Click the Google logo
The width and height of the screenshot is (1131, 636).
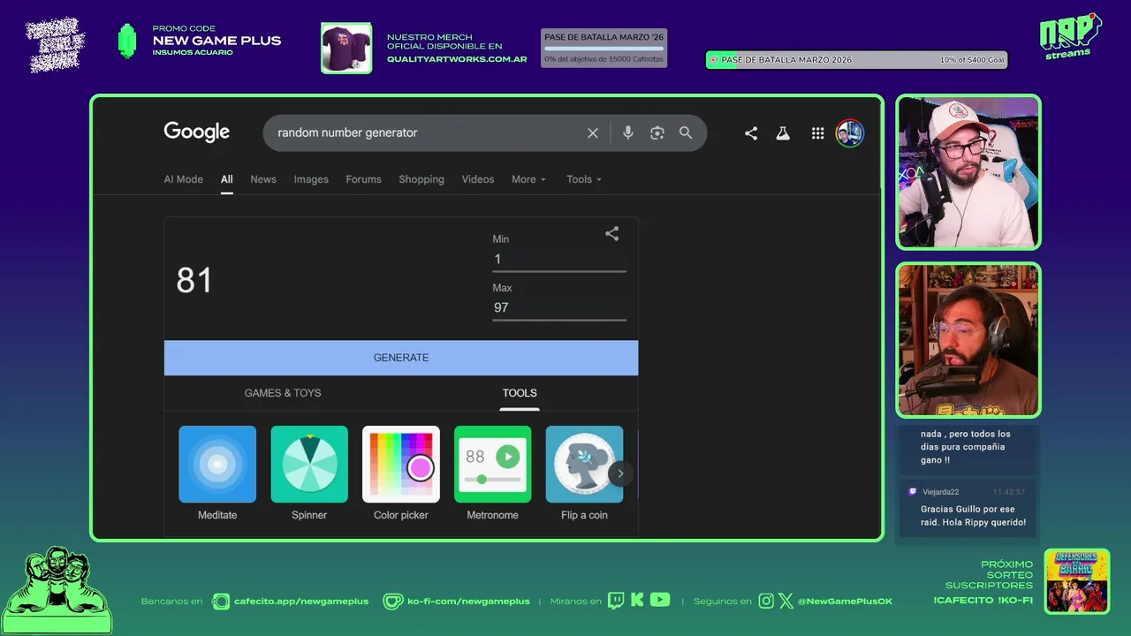(x=196, y=132)
